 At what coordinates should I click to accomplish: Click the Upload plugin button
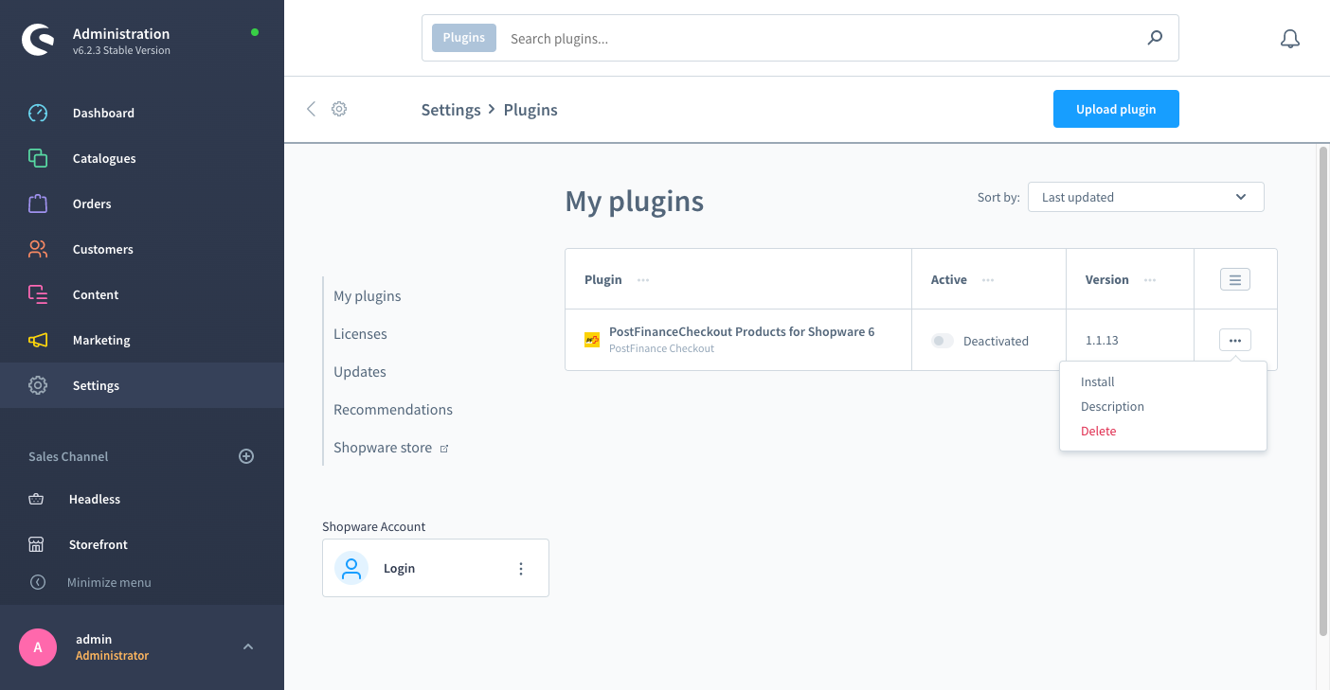coord(1116,109)
